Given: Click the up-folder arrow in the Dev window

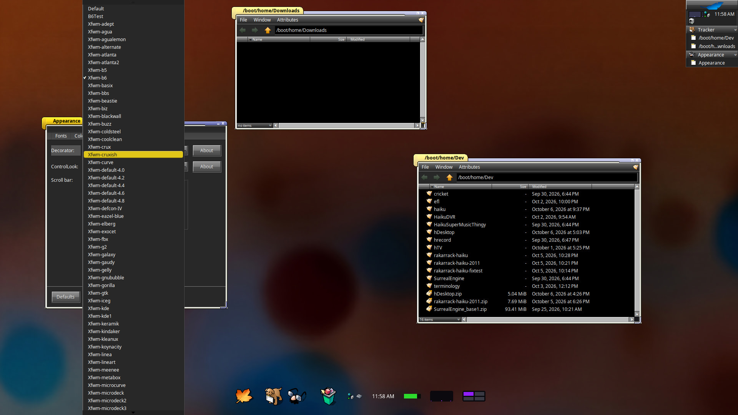Looking at the screenshot, I should click(449, 177).
